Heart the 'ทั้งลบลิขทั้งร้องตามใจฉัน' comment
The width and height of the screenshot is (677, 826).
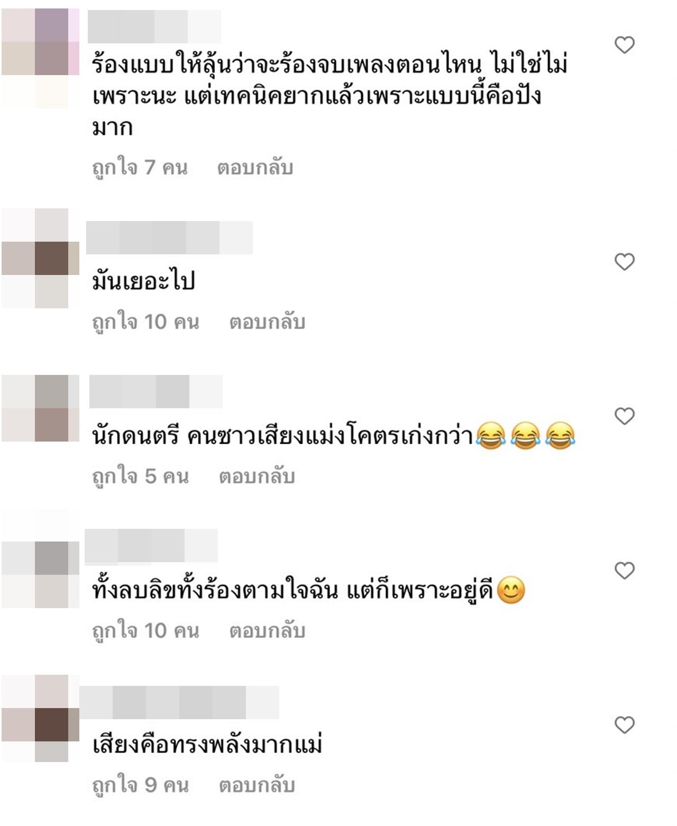[625, 571]
